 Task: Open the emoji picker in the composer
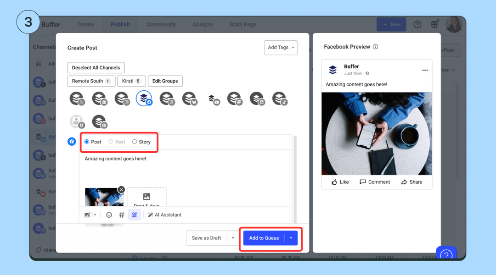tap(109, 214)
